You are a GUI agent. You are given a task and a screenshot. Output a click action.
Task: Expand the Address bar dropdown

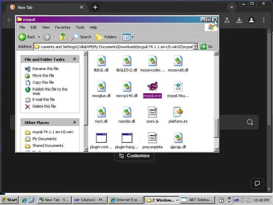click(x=196, y=46)
